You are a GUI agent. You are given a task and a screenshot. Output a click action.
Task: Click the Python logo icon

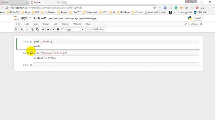click(x=190, y=18)
